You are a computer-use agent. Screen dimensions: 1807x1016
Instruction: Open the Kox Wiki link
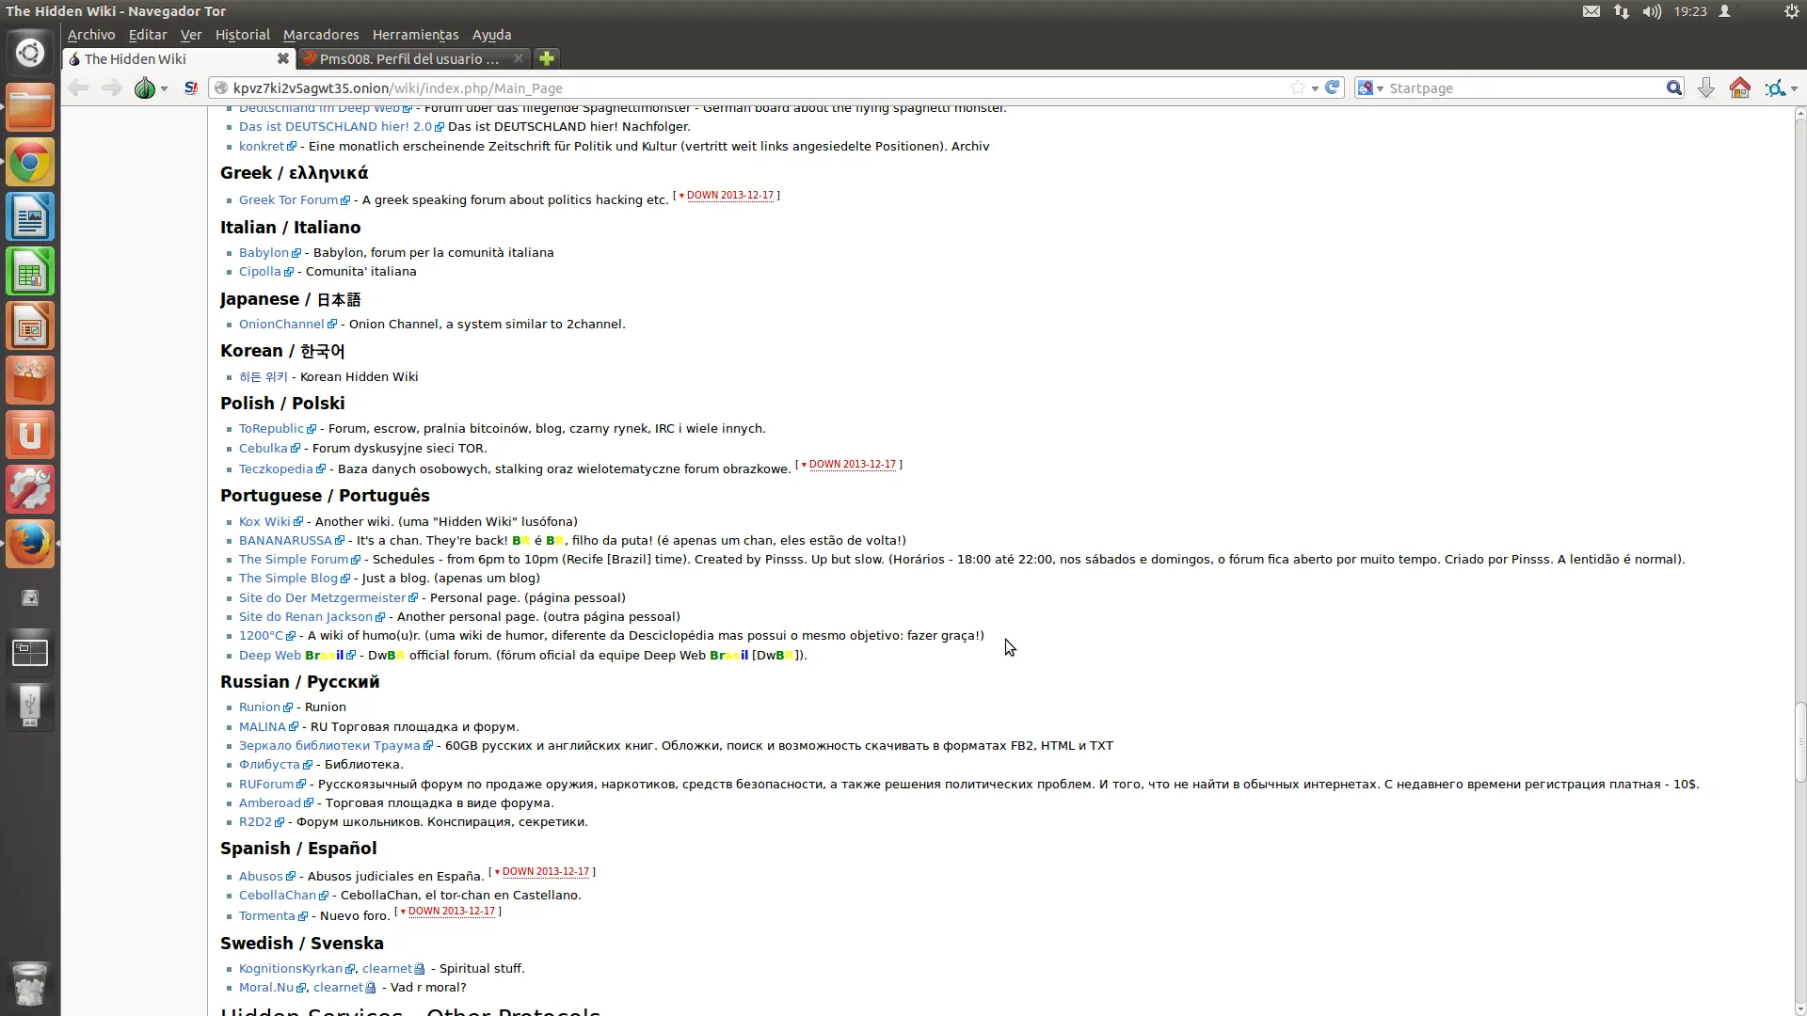pos(264,522)
